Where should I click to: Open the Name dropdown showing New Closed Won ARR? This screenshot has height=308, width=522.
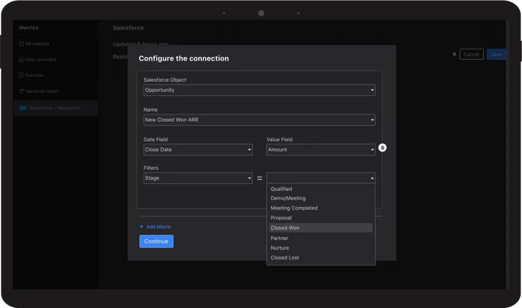(x=259, y=120)
